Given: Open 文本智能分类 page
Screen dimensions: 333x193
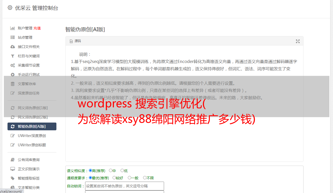Looking at the screenshot, I should point(29,188).
